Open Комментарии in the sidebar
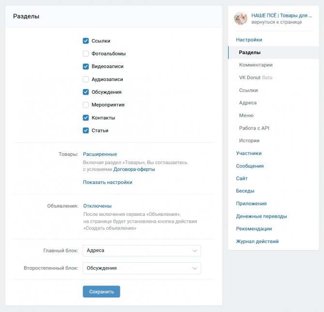Screen dimensions: 324x312 click(256, 65)
